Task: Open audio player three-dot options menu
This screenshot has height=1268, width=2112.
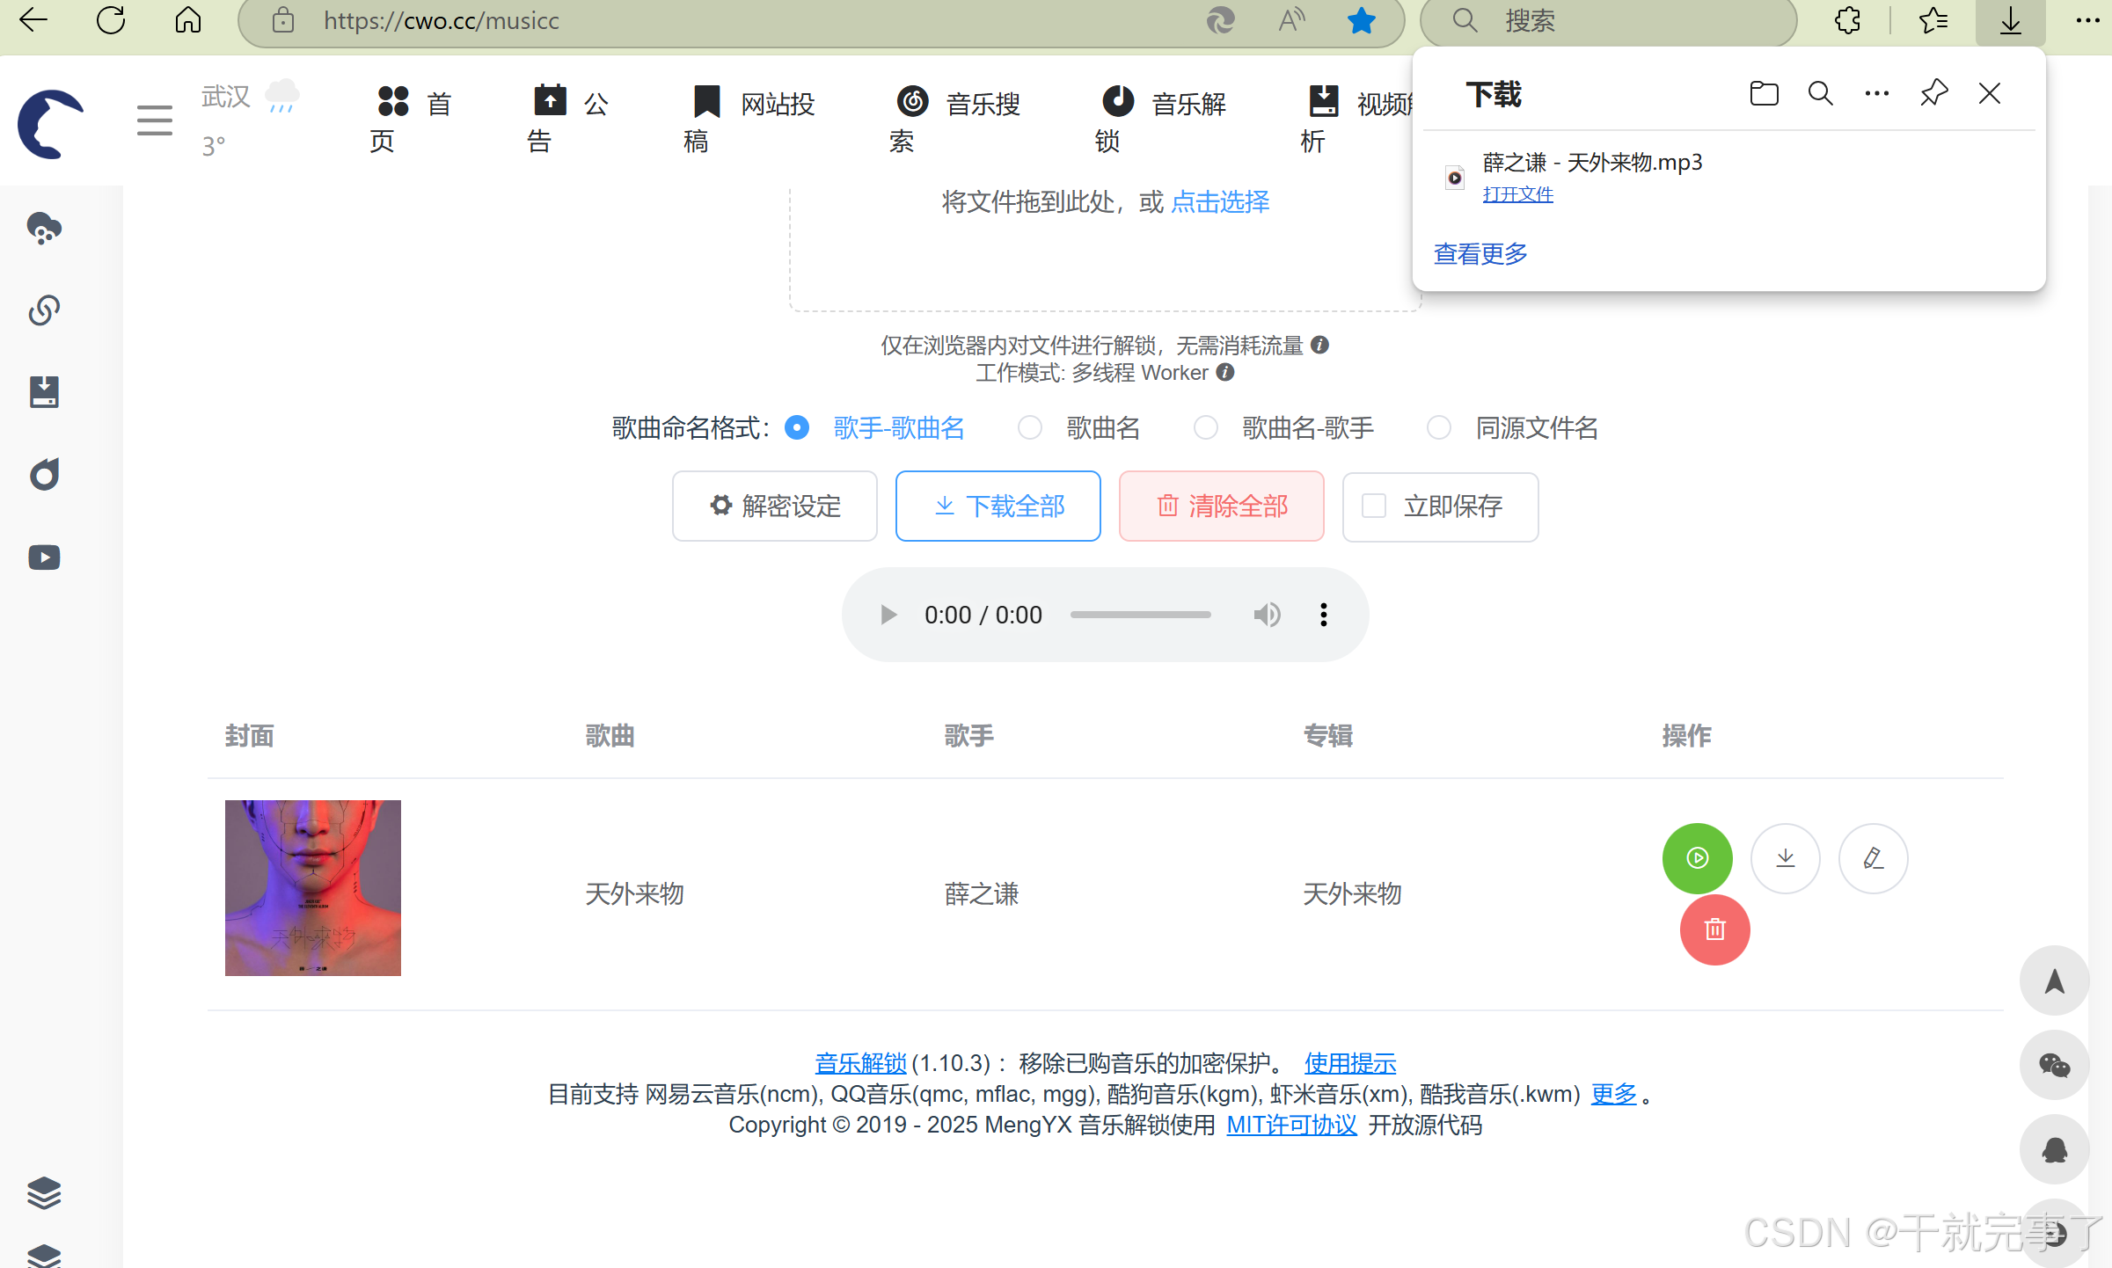Action: [1323, 615]
